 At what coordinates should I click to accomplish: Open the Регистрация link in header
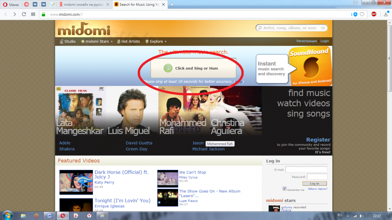coord(306,41)
